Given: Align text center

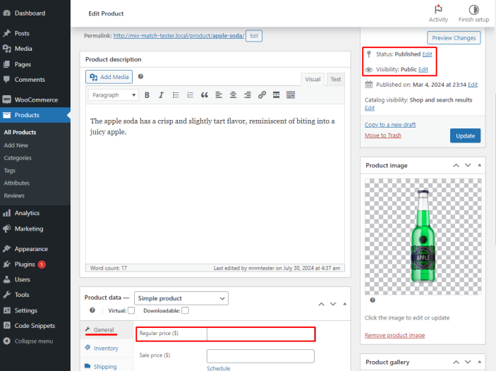Looking at the screenshot, I should click(x=233, y=95).
